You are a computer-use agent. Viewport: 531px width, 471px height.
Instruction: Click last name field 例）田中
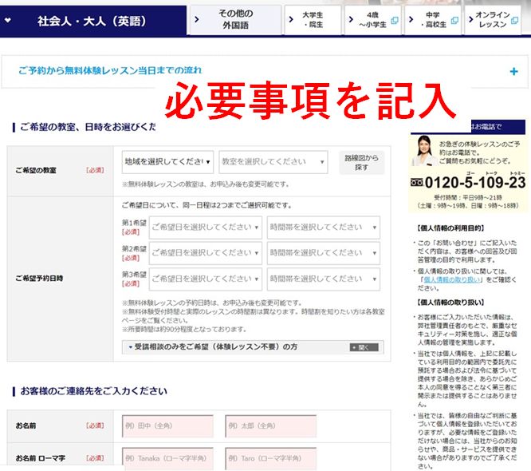(167, 425)
